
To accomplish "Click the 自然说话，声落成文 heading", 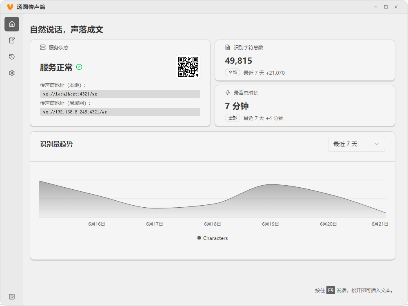I will pos(67,29).
